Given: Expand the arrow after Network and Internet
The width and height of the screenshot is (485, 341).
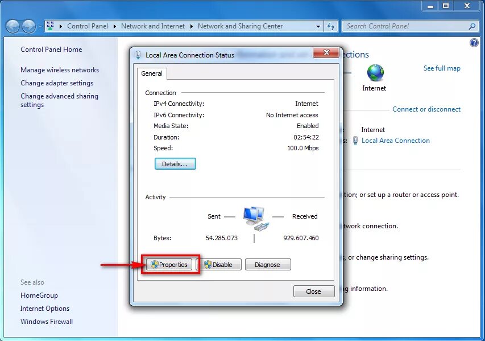Looking at the screenshot, I should pyautogui.click(x=192, y=26).
